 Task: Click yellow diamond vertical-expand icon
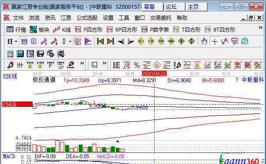click(x=191, y=41)
